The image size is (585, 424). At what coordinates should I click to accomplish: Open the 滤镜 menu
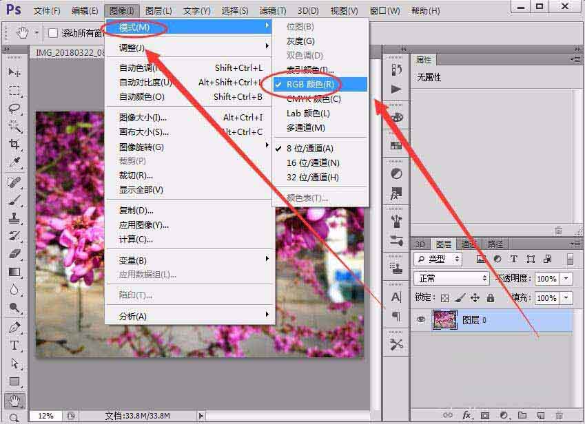click(271, 10)
